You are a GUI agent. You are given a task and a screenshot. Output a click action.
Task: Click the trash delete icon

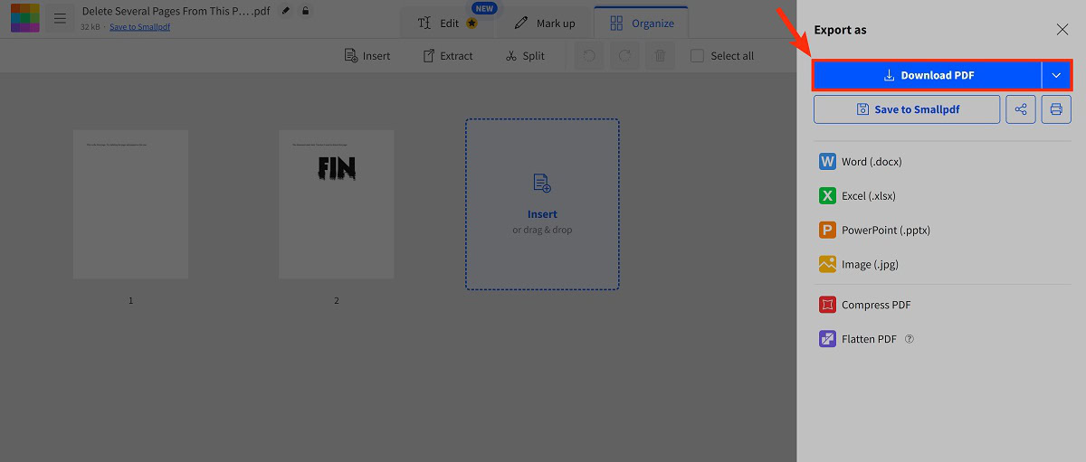(x=660, y=56)
